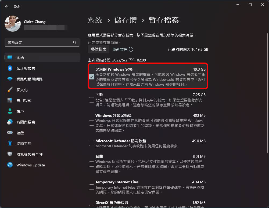Image resolution: width=269 pixels, height=208 pixels.
Task: Select 系統 in the sidebar
Action: pos(42,57)
